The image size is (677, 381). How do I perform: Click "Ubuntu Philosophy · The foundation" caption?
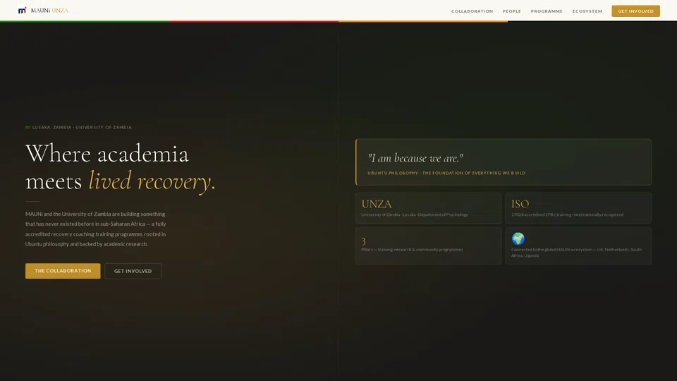point(446,173)
